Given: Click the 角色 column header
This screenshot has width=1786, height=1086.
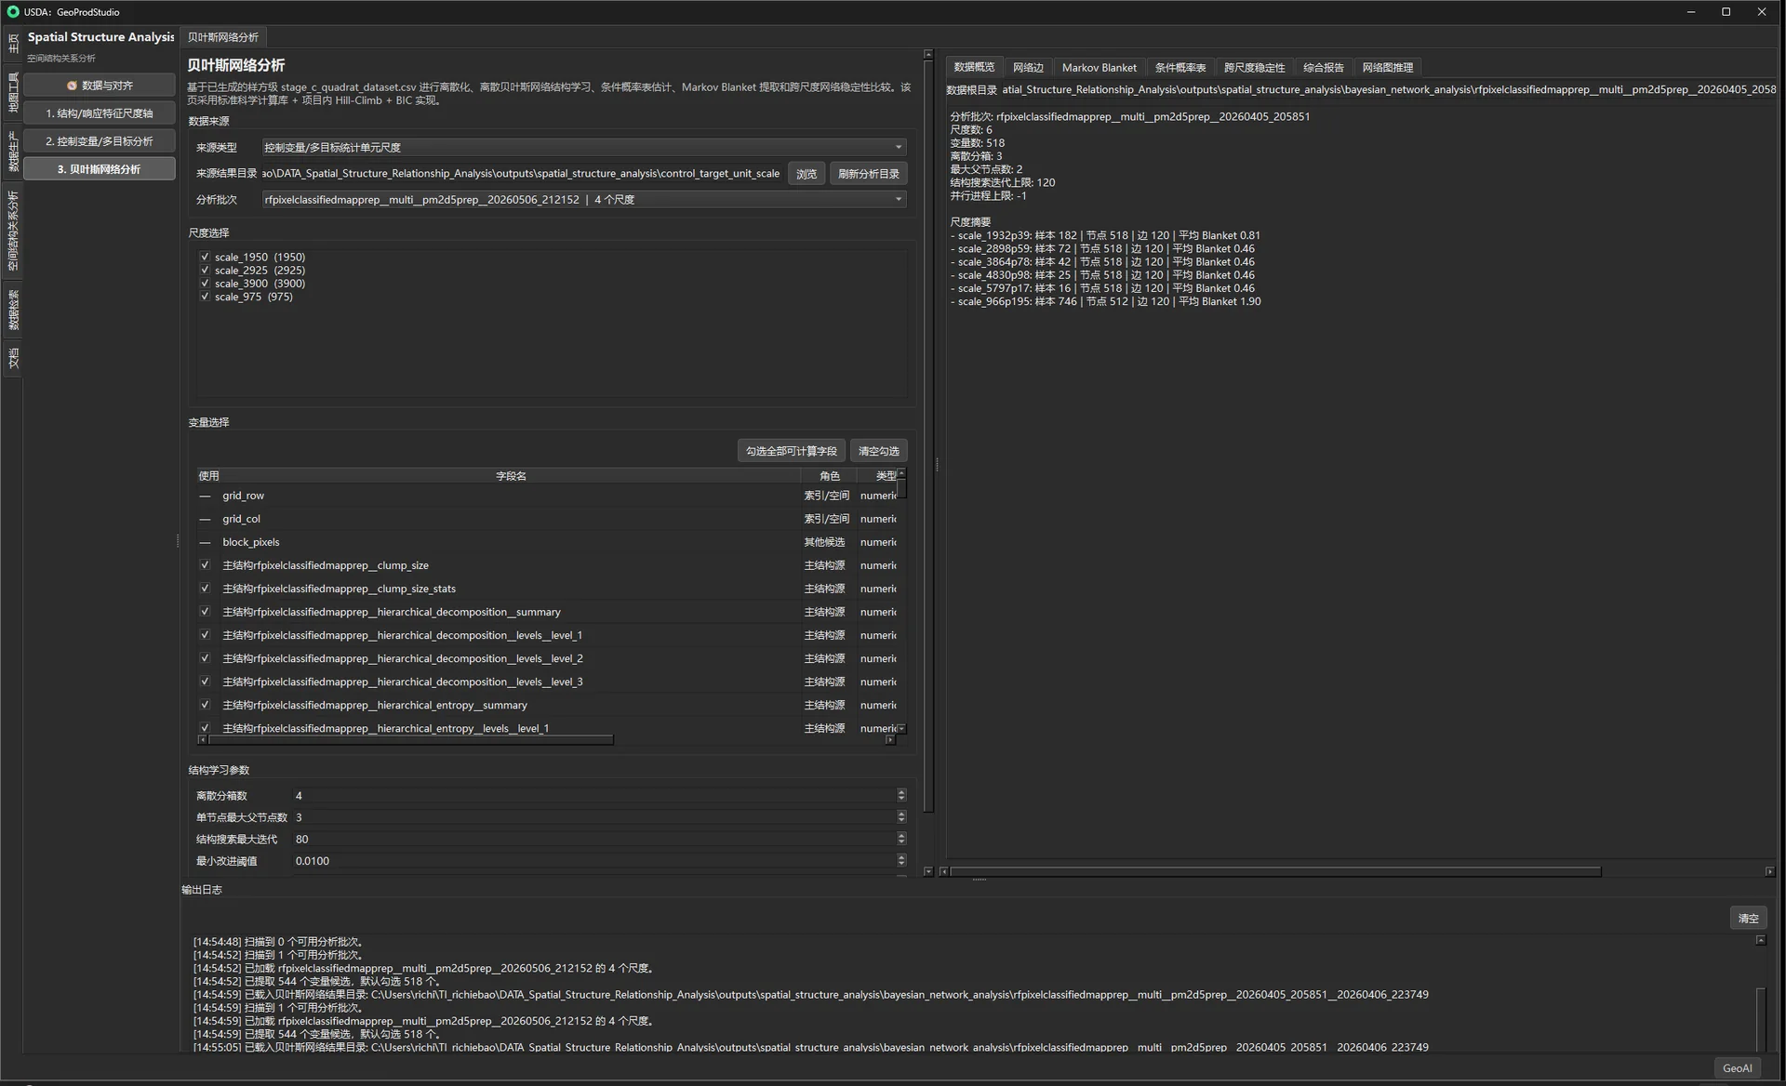Looking at the screenshot, I should point(829,476).
